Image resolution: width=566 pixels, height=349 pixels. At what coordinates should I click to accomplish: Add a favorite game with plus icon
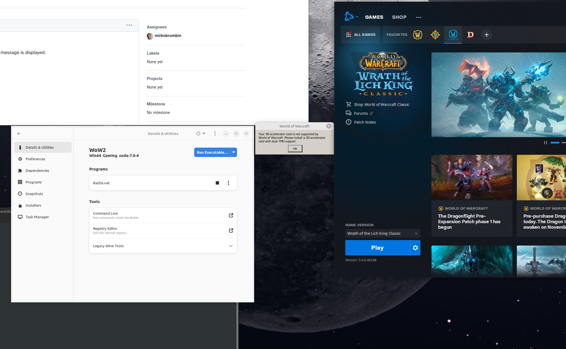pyautogui.click(x=486, y=35)
